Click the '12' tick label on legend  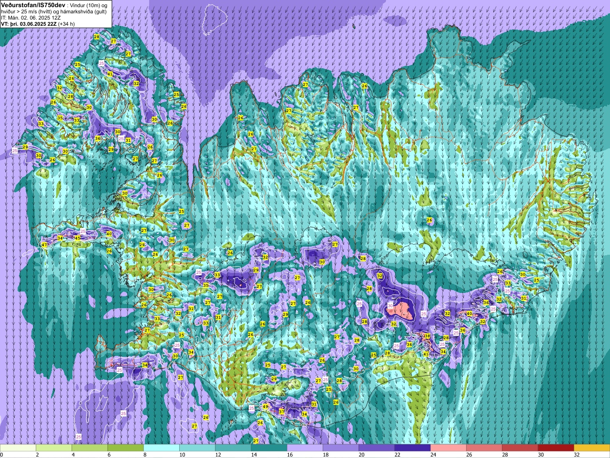coord(218,455)
